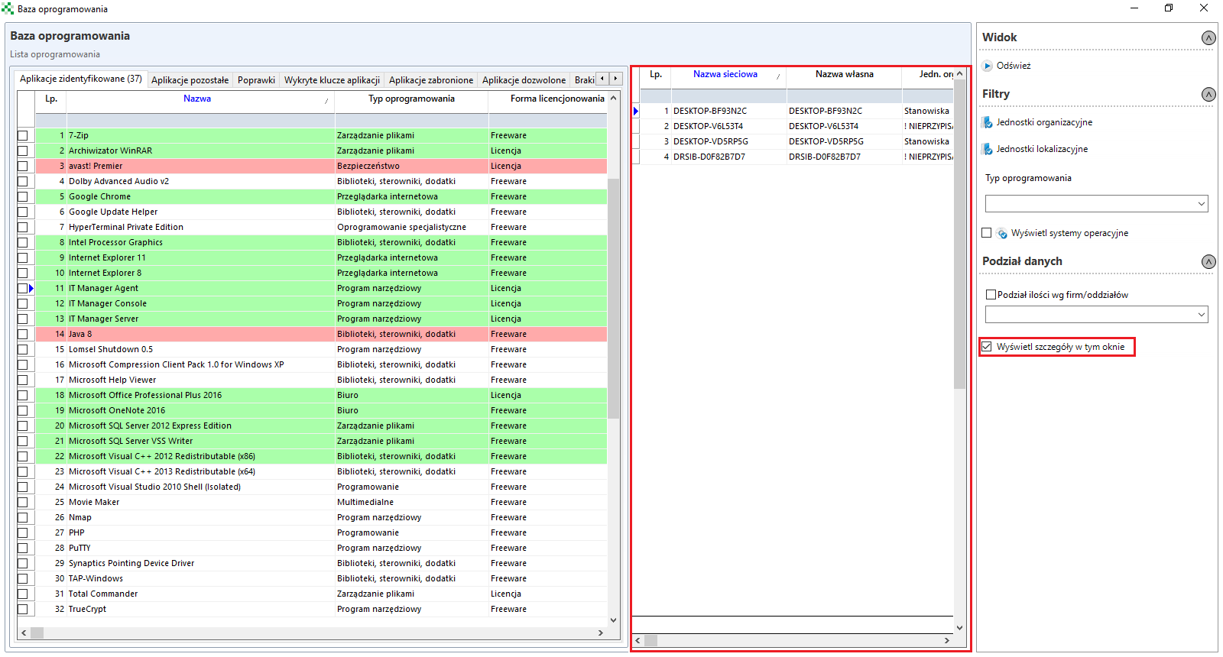This screenshot has width=1223, height=657.
Task: Select the Aplikacje dozwolone tab
Action: (524, 80)
